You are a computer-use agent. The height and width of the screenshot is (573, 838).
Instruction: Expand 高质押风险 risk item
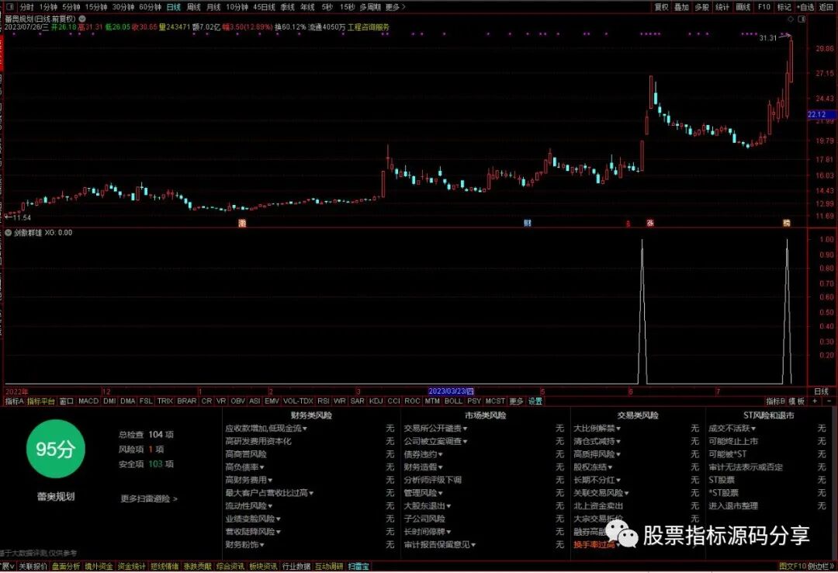[597, 454]
